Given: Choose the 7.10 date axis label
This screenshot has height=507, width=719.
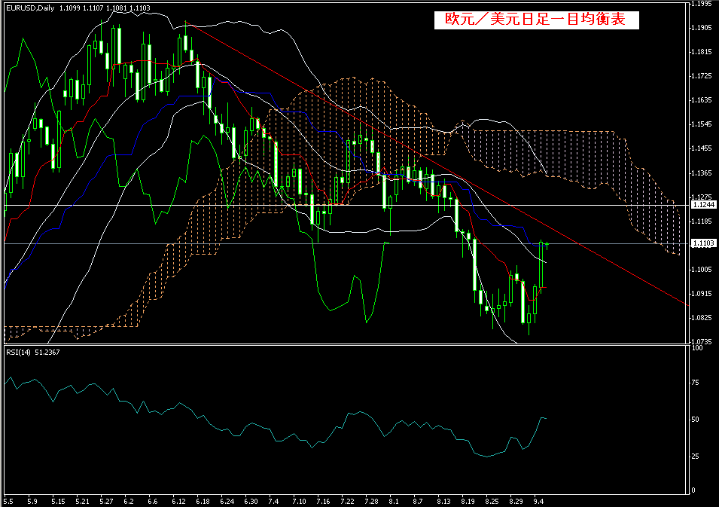Looking at the screenshot, I should 300,502.
